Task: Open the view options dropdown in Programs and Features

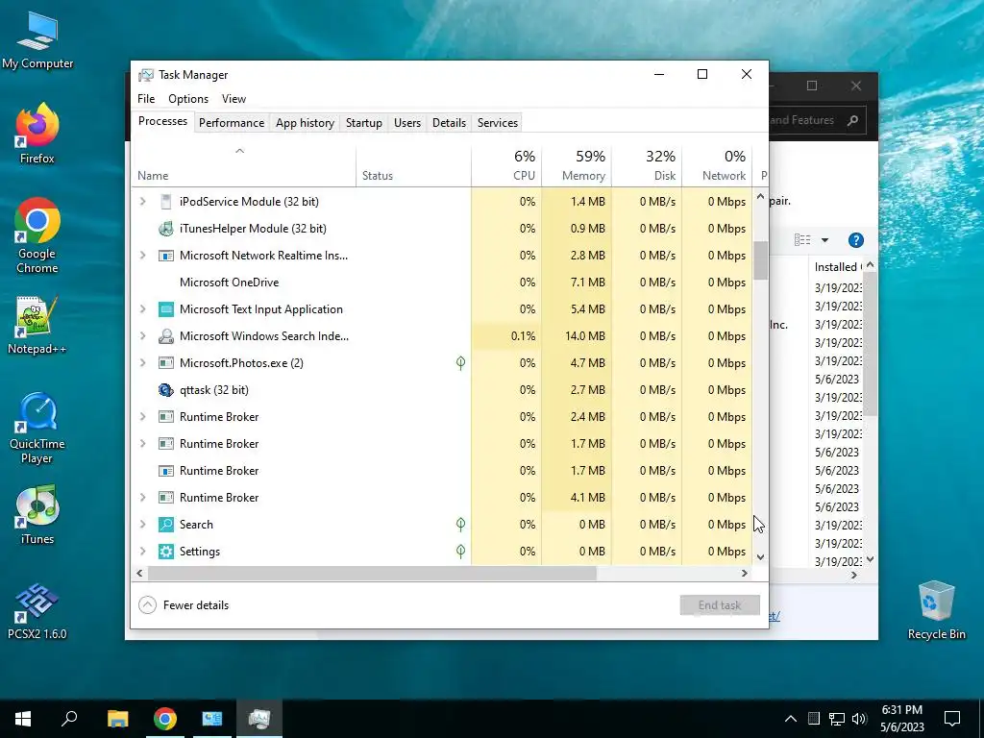Action: 825,240
